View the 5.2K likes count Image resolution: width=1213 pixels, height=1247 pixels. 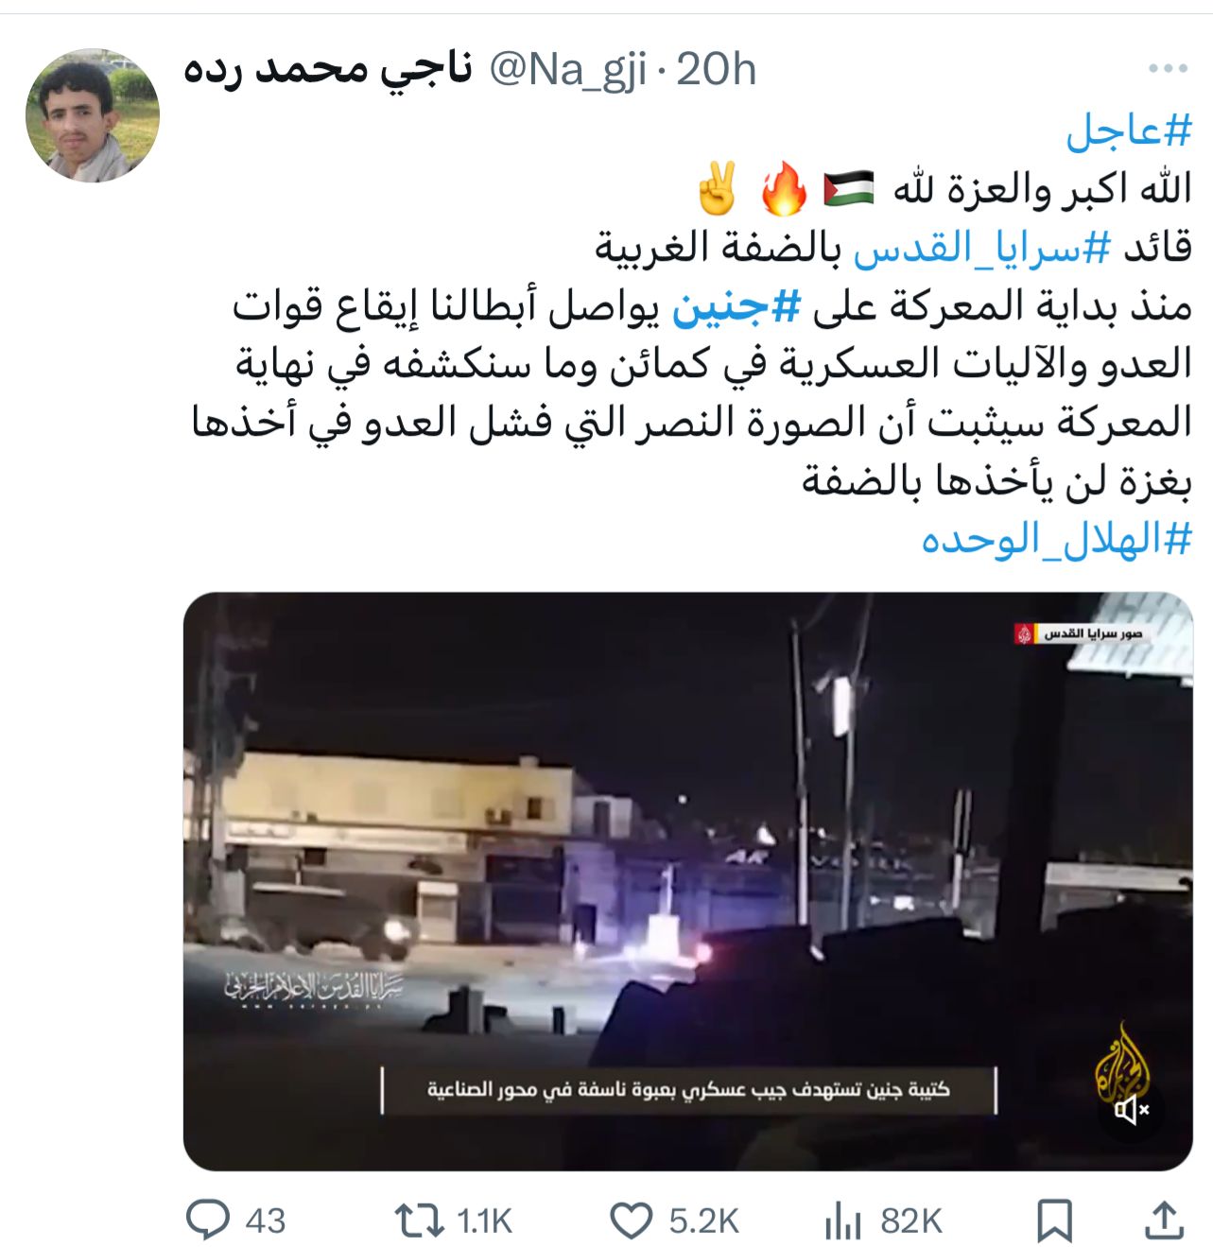(x=703, y=1221)
